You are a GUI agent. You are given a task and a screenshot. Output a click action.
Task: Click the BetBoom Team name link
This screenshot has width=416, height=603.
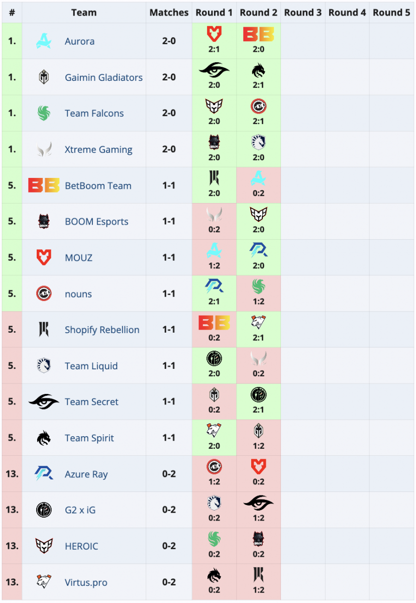coord(98,186)
